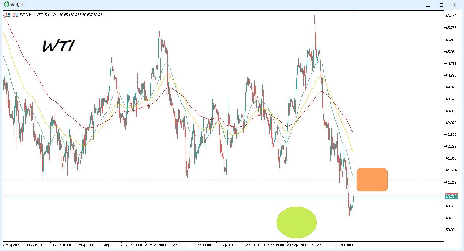Click the 66.140 price scale label
The height and width of the screenshot is (251, 464).
451,16
